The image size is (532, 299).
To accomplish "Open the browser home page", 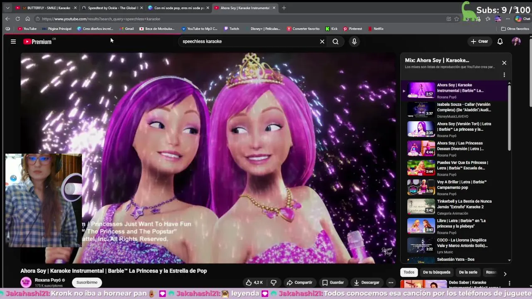I will click(27, 19).
